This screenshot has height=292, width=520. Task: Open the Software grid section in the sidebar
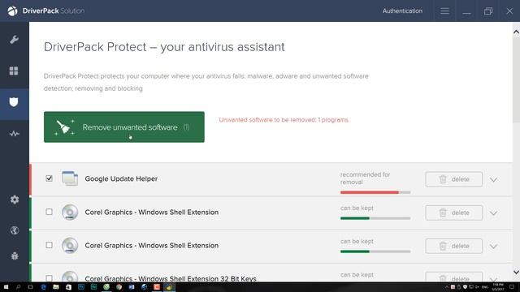(14, 71)
